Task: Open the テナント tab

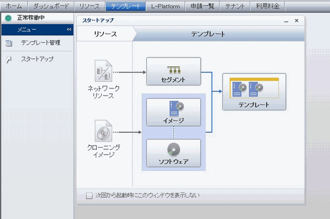Action: (235, 6)
